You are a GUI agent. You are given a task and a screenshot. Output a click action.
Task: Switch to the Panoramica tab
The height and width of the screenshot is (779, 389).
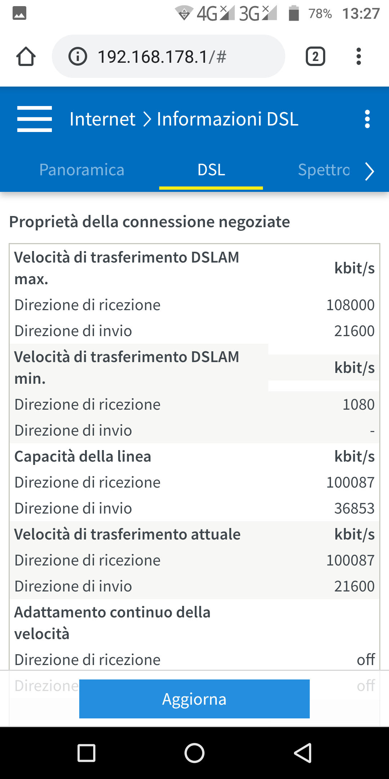(82, 170)
